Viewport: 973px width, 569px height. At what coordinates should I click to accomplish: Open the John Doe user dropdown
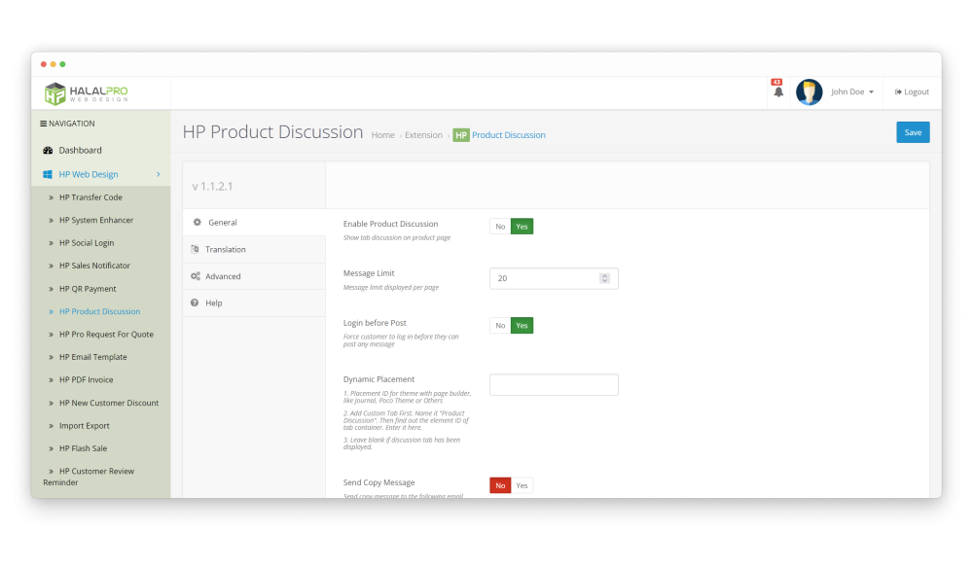coord(851,92)
